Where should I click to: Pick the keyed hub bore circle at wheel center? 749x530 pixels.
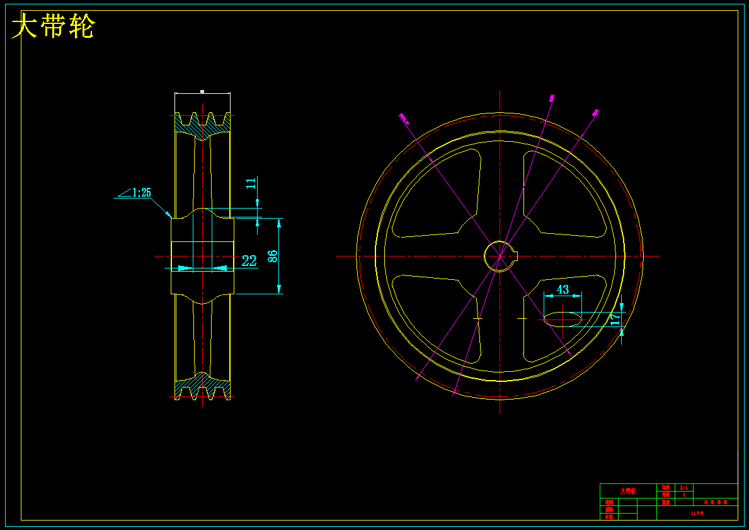click(x=501, y=256)
